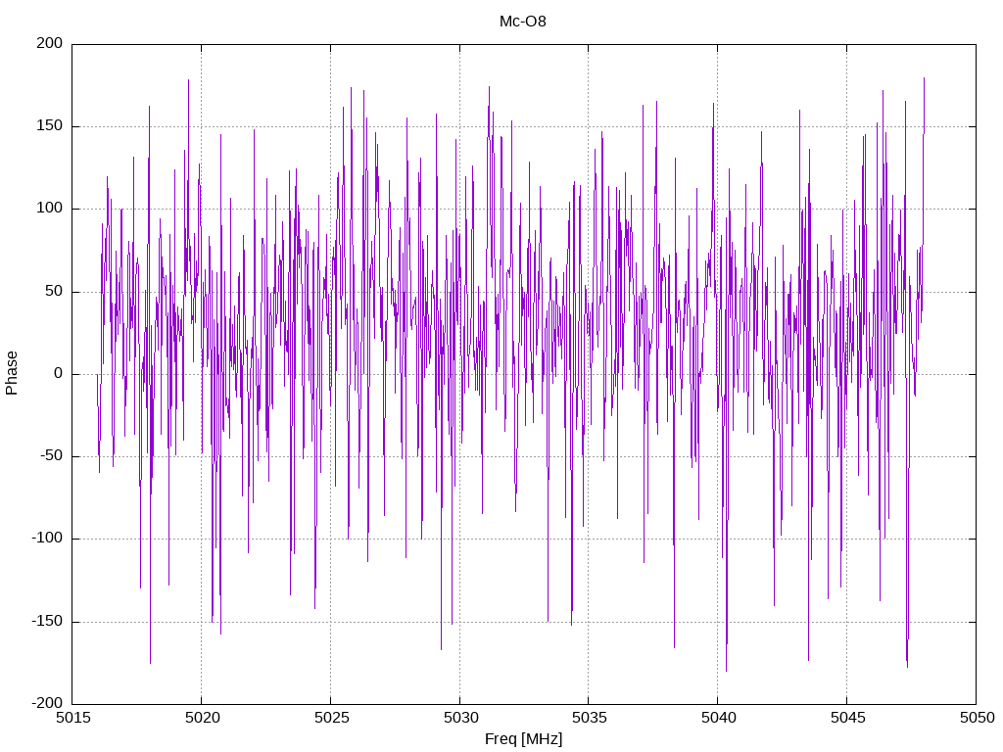The width and height of the screenshot is (1003, 752).
Task: Click the plot title Mc-O8
Action: 523,22
